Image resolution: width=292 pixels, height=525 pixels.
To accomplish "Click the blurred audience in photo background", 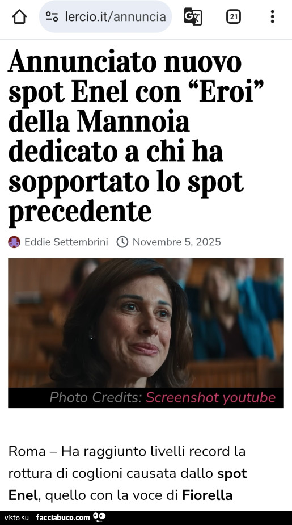I will [234, 312].
